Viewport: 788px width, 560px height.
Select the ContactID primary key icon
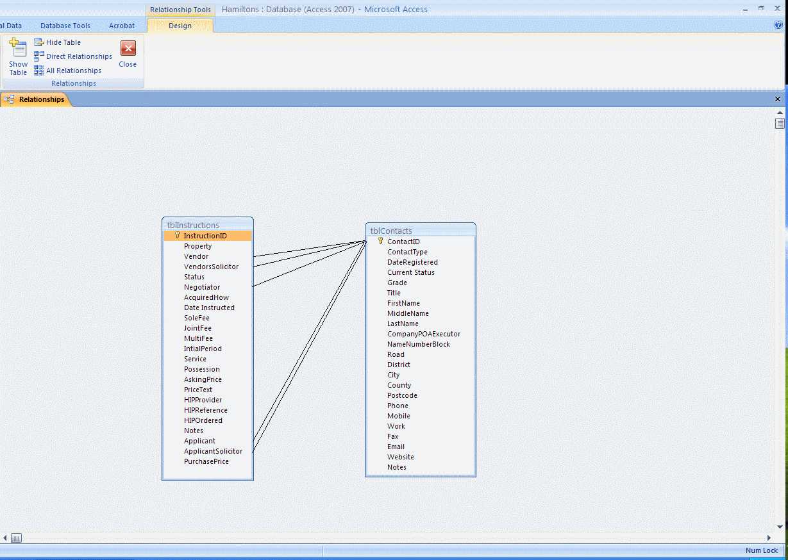[381, 242]
